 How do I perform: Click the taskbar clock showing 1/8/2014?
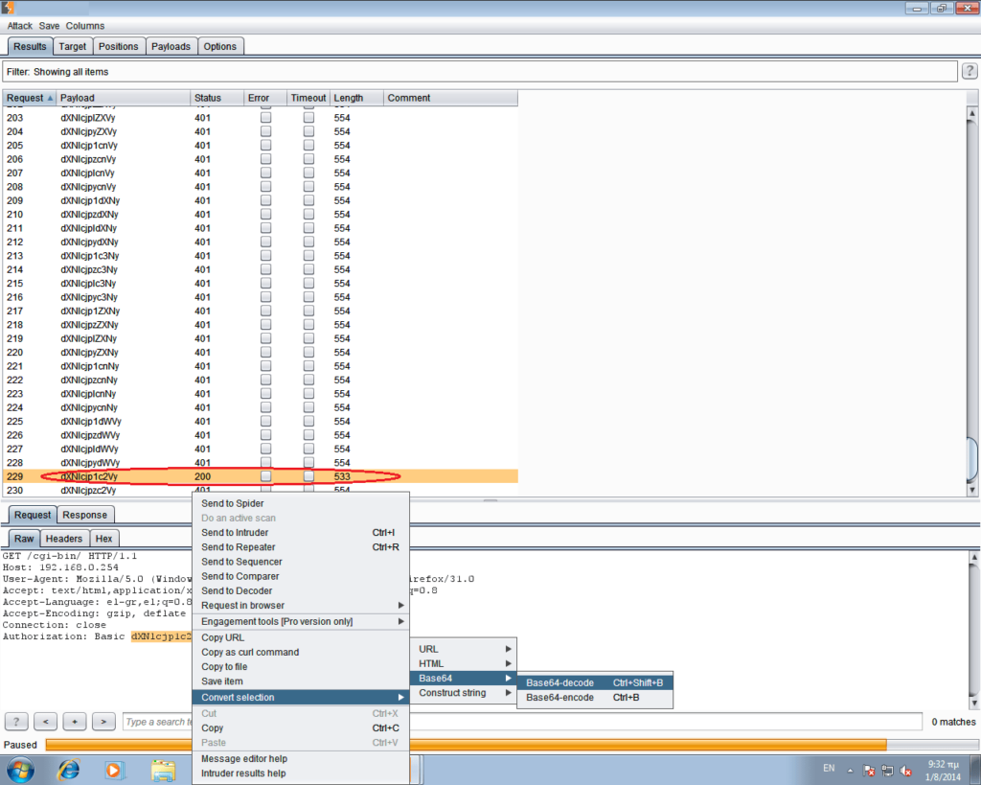click(x=943, y=771)
